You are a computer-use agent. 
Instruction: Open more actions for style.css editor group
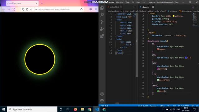(x=197, y=7)
